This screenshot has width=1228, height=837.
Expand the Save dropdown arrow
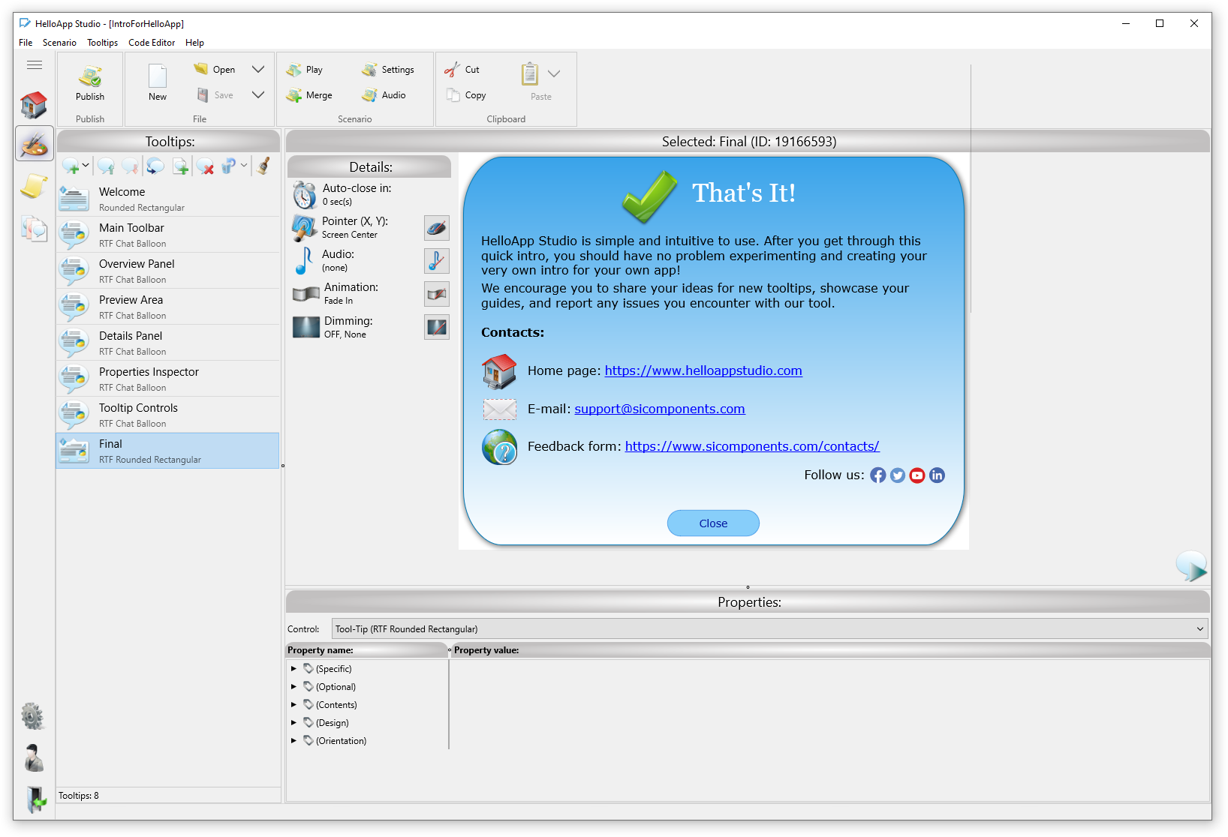click(258, 95)
